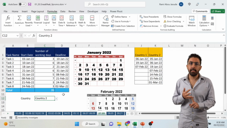This screenshot has width=227, height=128.
Task: Open the Logical functions menu
Action: pyautogui.click(x=46, y=21)
